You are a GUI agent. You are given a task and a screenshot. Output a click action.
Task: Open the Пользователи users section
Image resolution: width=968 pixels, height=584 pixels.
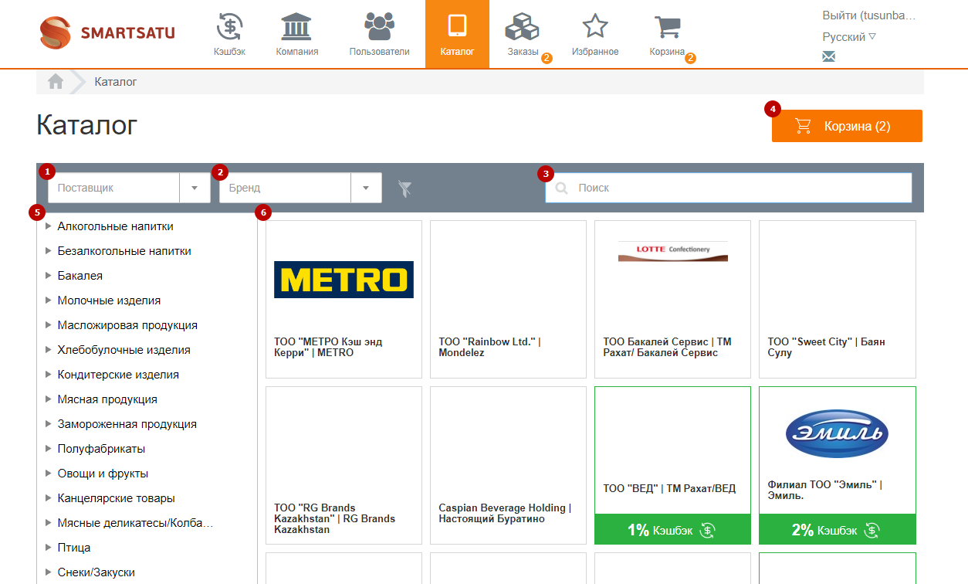pos(379,34)
